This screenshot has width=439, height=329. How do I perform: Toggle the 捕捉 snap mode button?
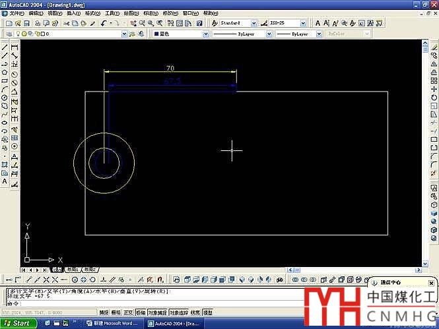(104, 313)
